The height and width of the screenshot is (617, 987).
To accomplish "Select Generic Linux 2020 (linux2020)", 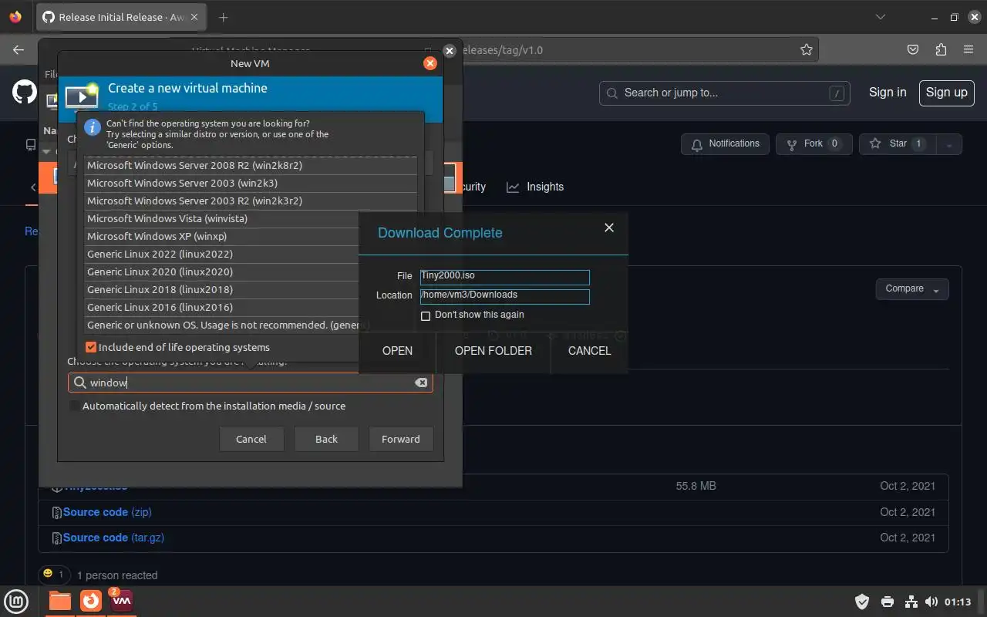I will 221,271.
